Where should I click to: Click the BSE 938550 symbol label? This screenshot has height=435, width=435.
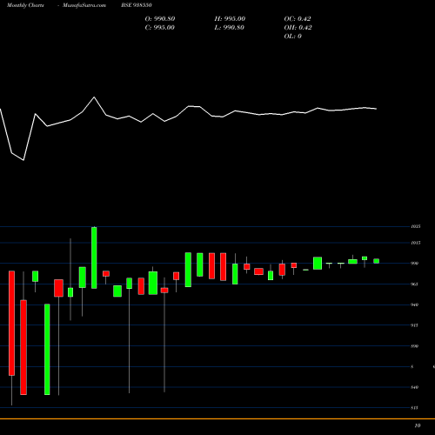pyautogui.click(x=137, y=5)
